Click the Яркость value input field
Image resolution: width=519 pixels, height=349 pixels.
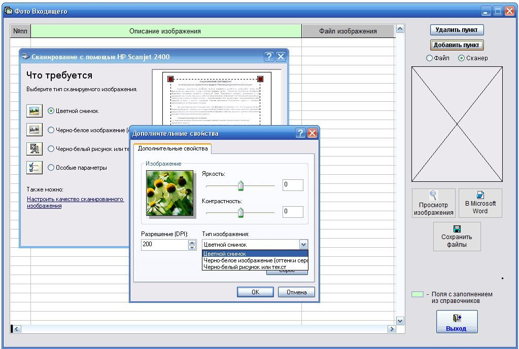tap(293, 185)
